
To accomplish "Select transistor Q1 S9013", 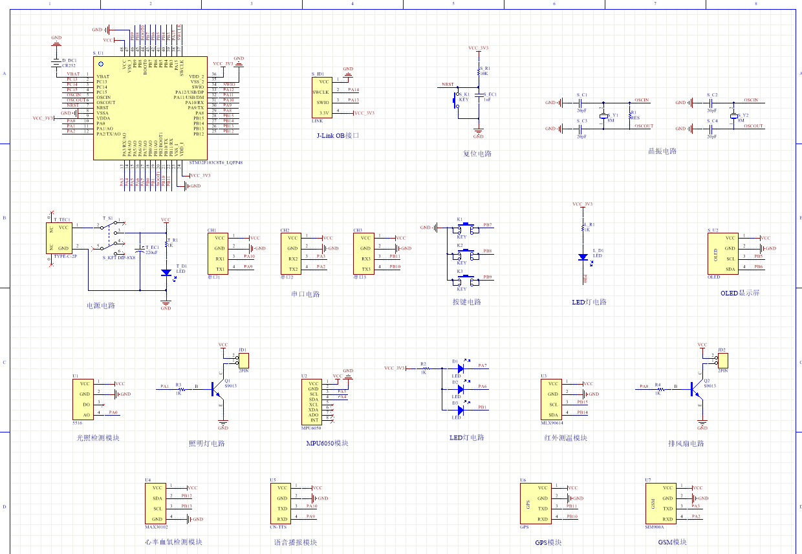I will [x=217, y=389].
